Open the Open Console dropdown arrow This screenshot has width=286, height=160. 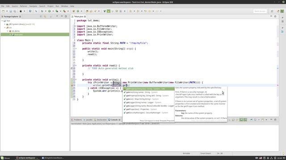pos(266,120)
